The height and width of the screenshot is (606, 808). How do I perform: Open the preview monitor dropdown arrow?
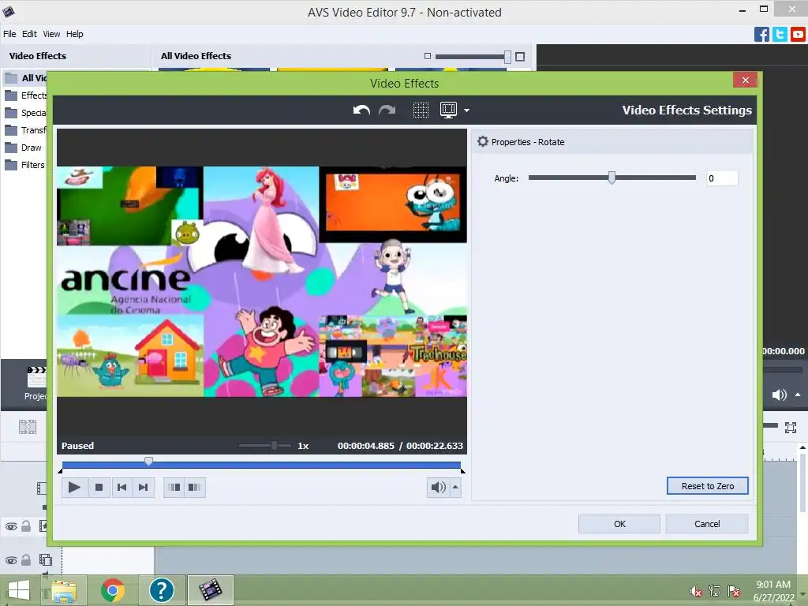pyautogui.click(x=467, y=110)
